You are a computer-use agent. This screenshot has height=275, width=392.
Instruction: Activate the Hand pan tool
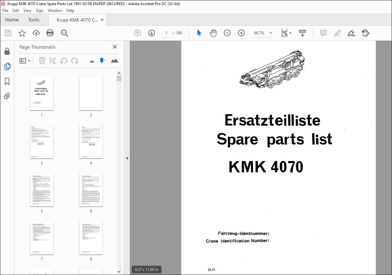pos(213,33)
